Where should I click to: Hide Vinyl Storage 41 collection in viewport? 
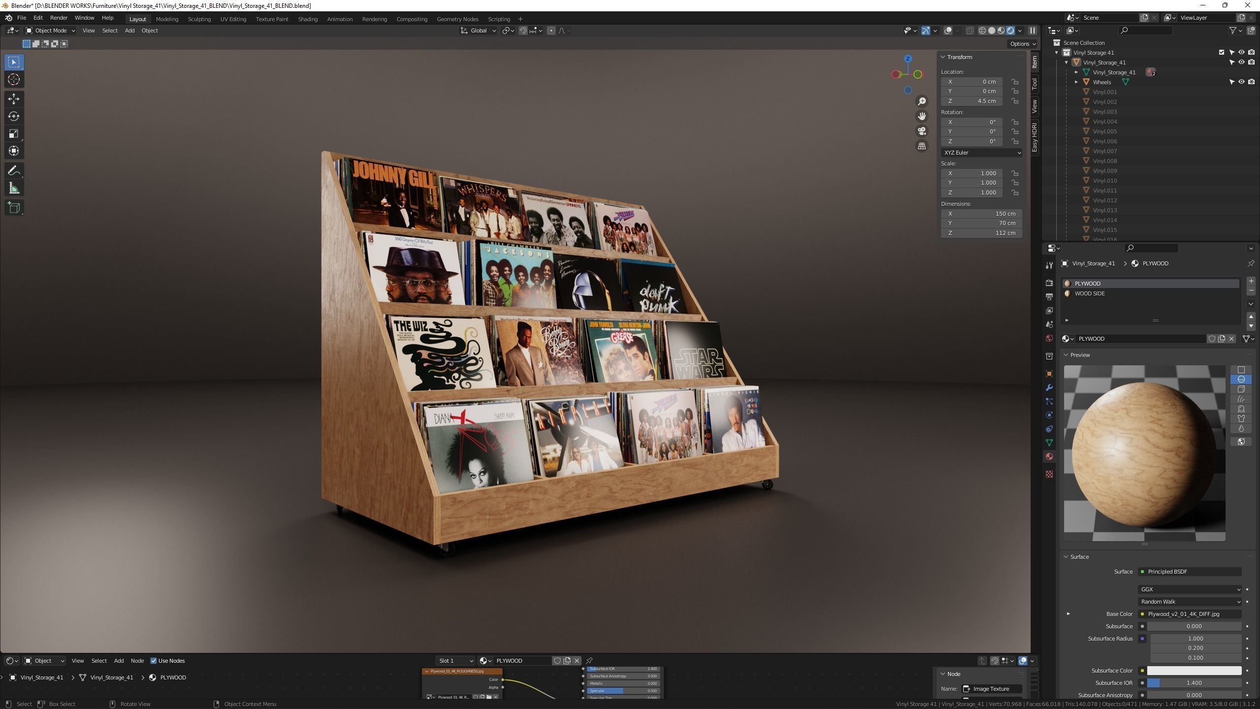(1241, 52)
